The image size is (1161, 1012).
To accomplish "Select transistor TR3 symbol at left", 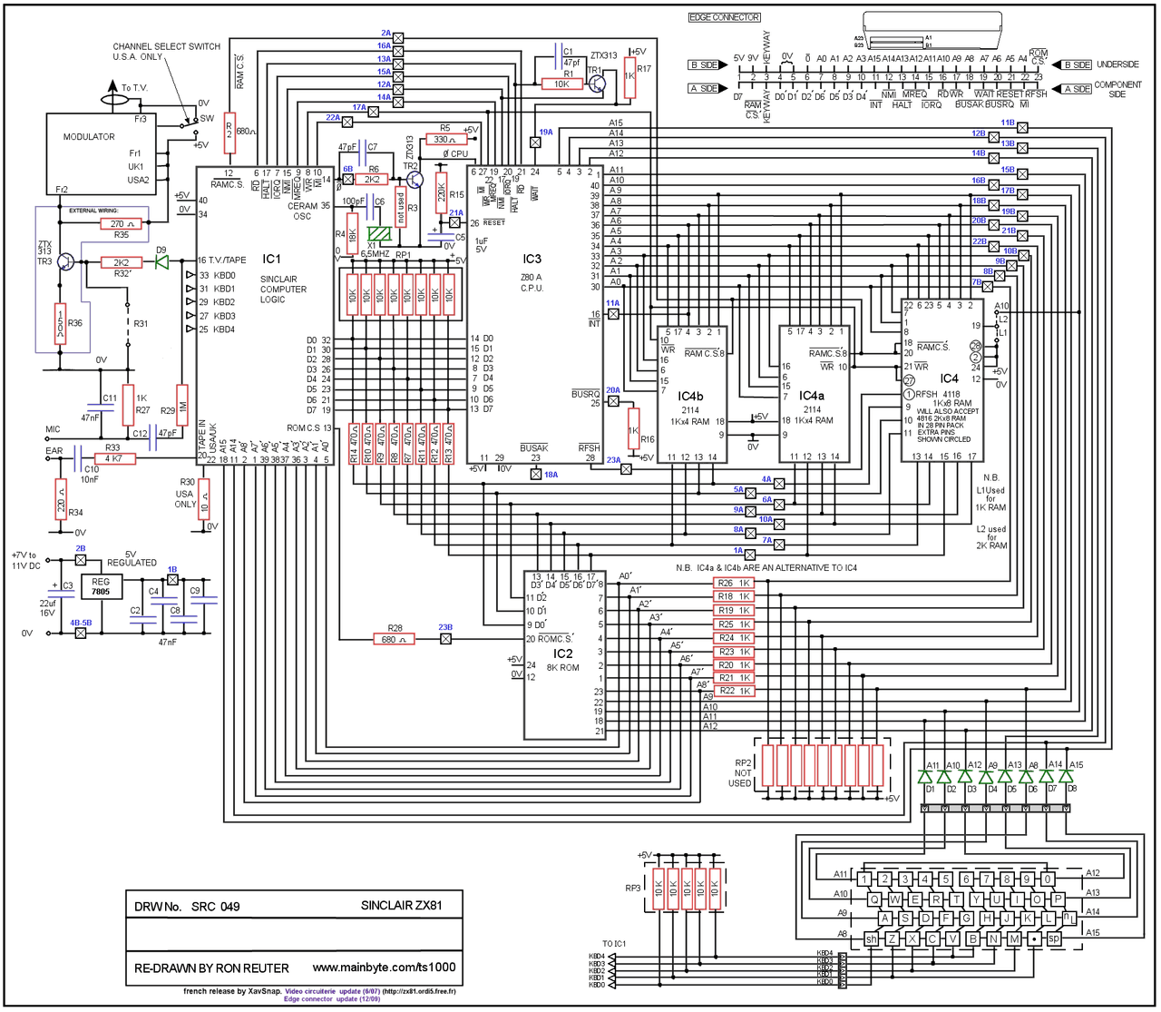I will click(x=65, y=262).
